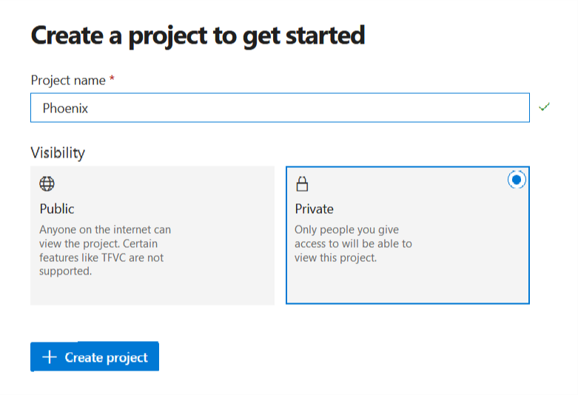Viewport: 578px width, 395px height.
Task: Click the Project name input field
Action: tap(280, 108)
